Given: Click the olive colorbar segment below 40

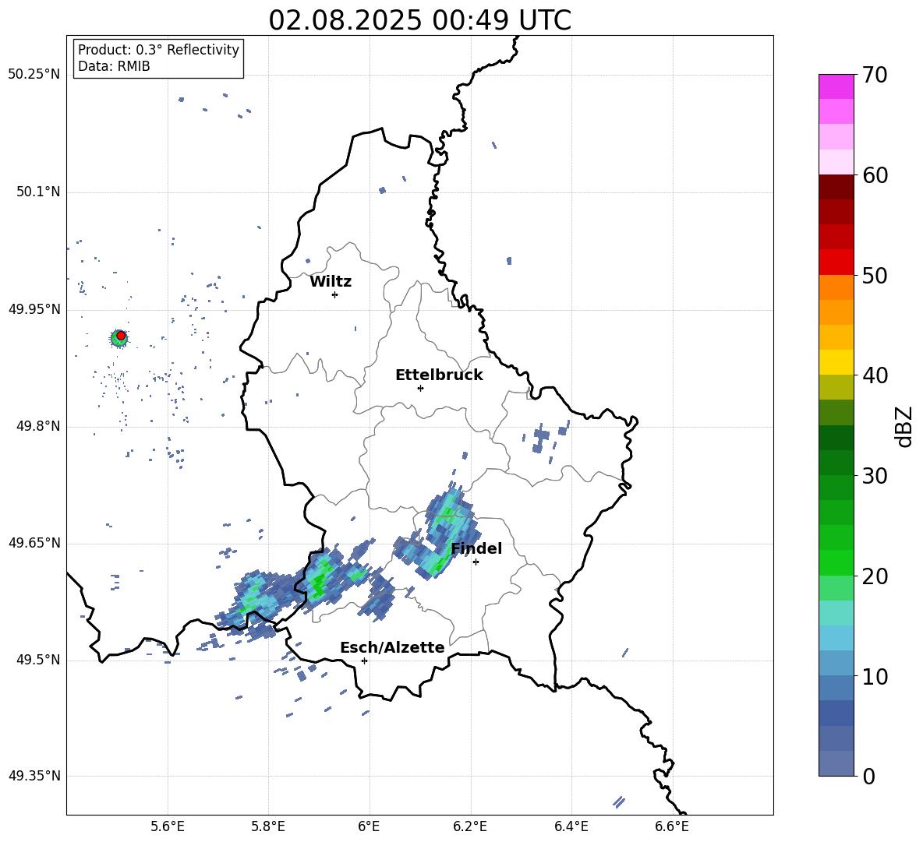Looking at the screenshot, I should pos(836,387).
